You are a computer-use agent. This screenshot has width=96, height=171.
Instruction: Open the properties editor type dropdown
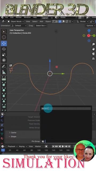click(x=3, y=114)
